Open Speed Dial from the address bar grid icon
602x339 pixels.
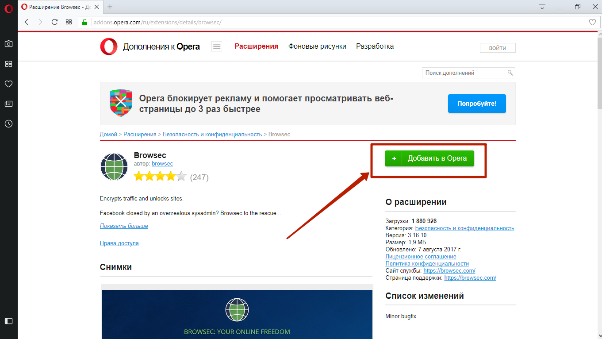[x=69, y=22]
